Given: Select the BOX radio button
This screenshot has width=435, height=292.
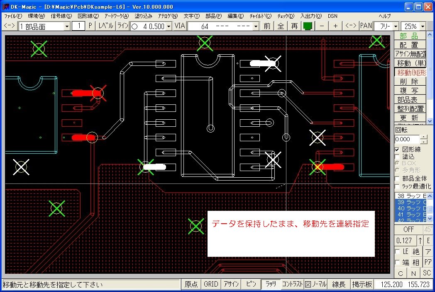Looking at the screenshot, I should [397, 163].
